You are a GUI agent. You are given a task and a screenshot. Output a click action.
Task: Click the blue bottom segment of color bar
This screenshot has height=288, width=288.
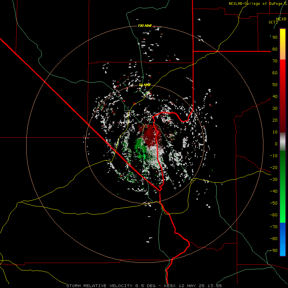tap(283, 239)
